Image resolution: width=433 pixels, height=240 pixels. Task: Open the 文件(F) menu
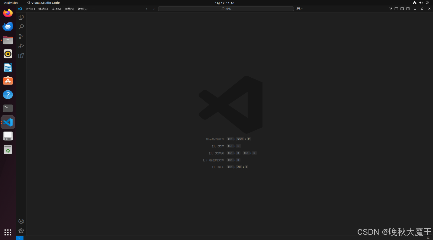point(30,9)
